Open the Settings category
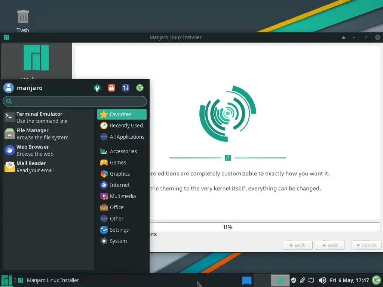 [122, 230]
